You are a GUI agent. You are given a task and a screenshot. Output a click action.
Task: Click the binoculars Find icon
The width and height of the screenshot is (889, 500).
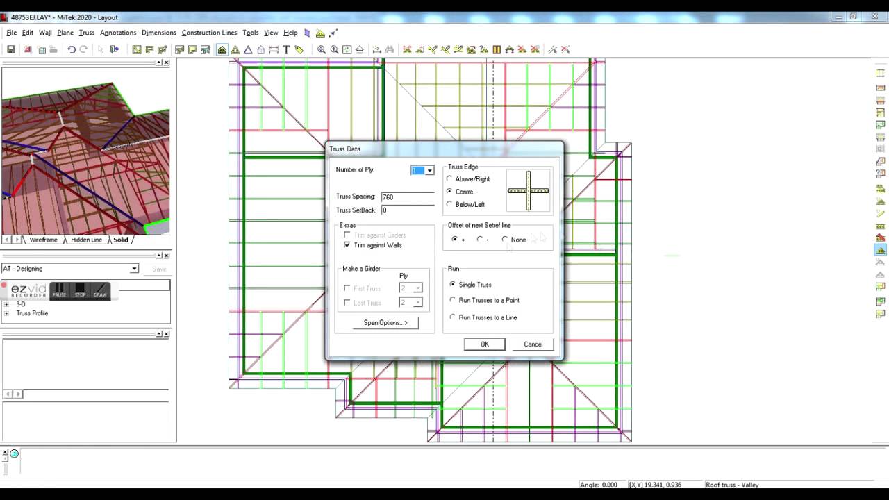(390, 50)
